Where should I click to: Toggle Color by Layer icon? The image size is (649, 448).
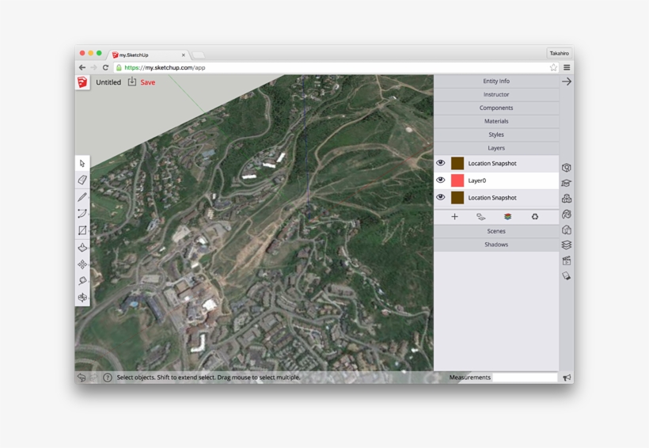coord(507,217)
